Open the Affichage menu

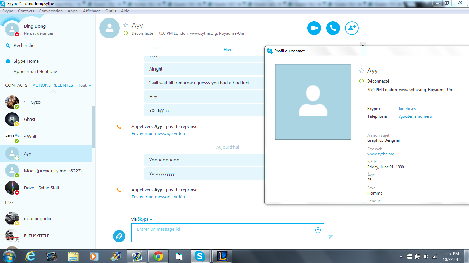click(x=92, y=11)
